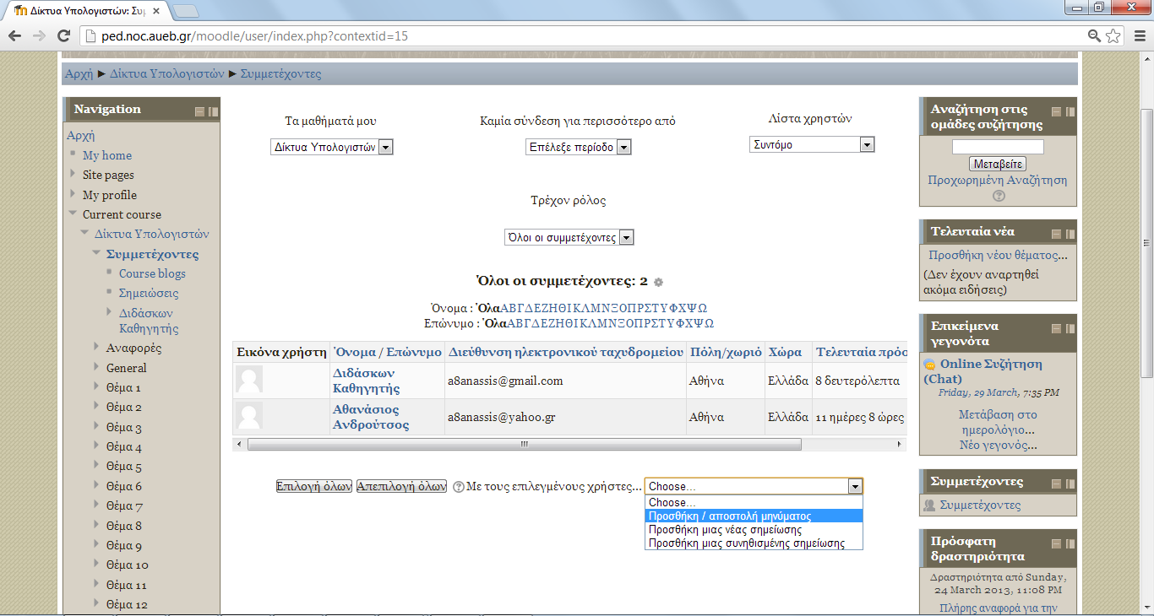Viewport: 1154px width, 616px height.
Task: Hide the Πρόσφατη δραστηριότητα block
Action: pyautogui.click(x=1056, y=544)
